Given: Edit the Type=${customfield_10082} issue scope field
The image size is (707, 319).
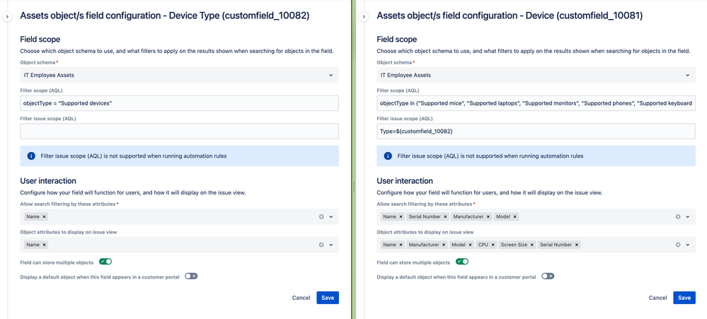Looking at the screenshot, I should pos(536,131).
